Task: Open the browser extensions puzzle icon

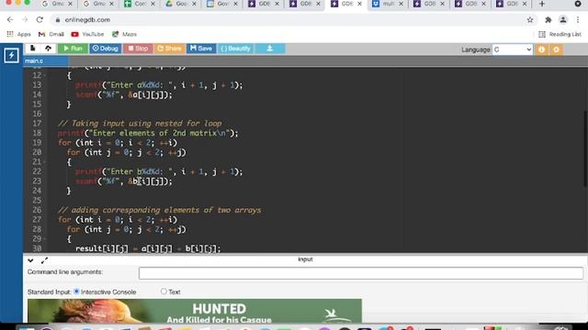Action: (x=548, y=20)
